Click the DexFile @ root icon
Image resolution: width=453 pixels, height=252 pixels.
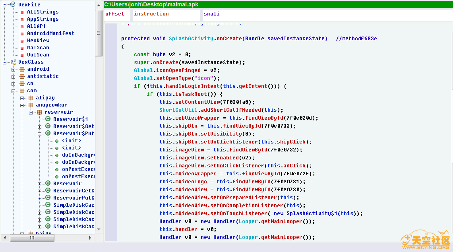[x=12, y=4]
